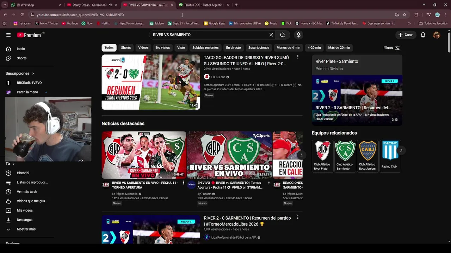
Task: Click the magnifier search button
Action: [x=283, y=35]
